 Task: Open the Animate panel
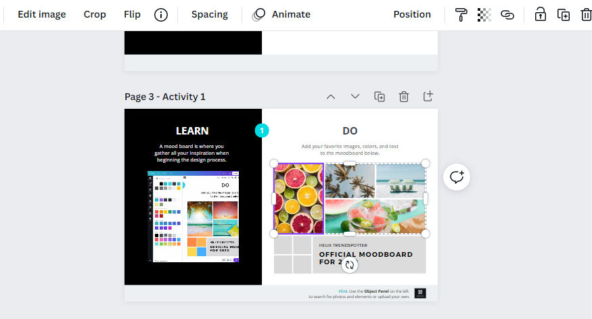(x=281, y=14)
